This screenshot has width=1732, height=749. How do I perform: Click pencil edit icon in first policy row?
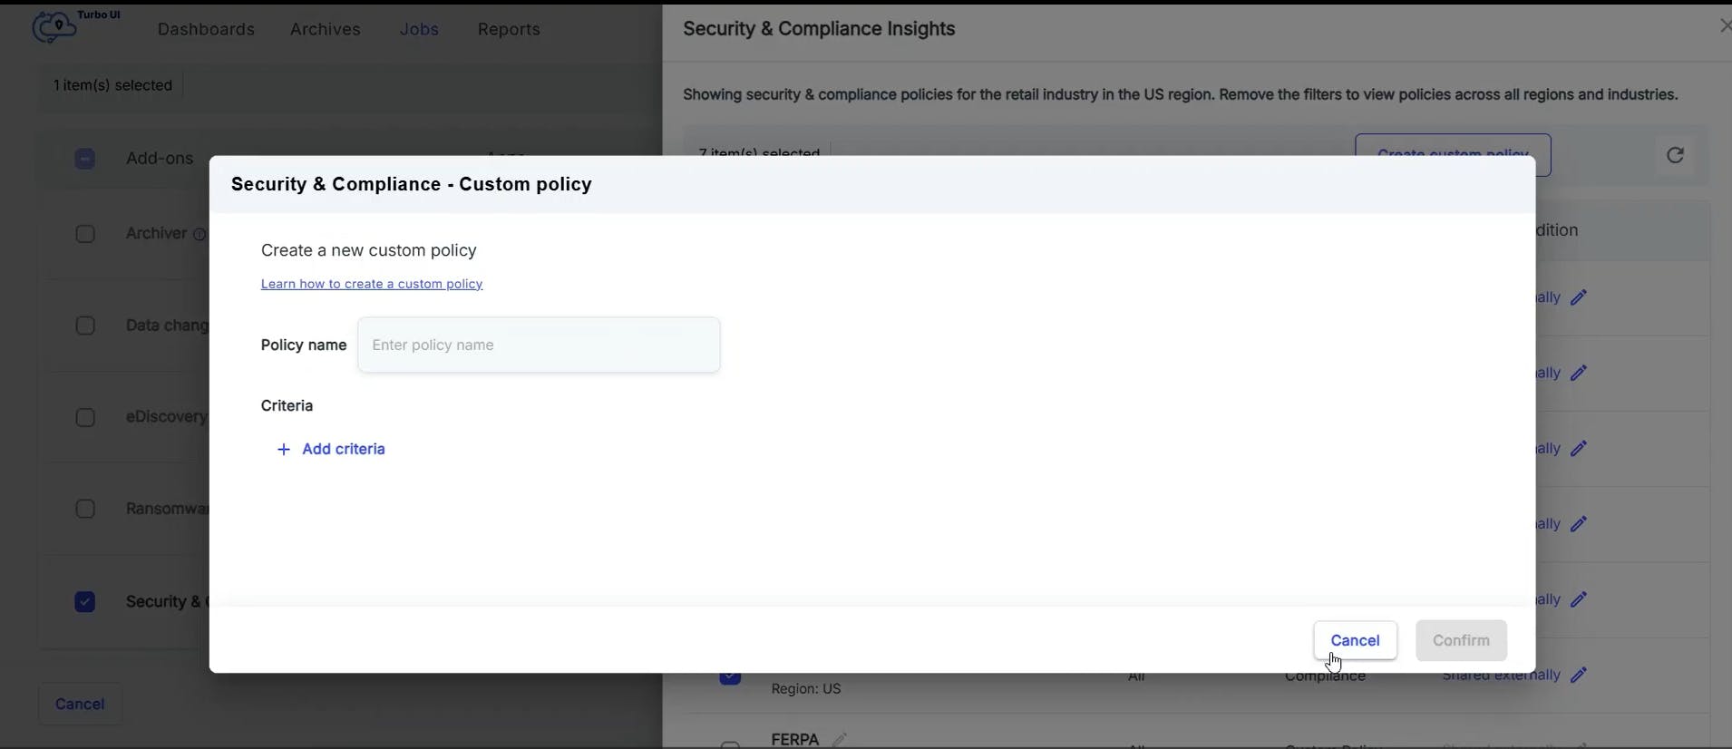coord(1579,297)
